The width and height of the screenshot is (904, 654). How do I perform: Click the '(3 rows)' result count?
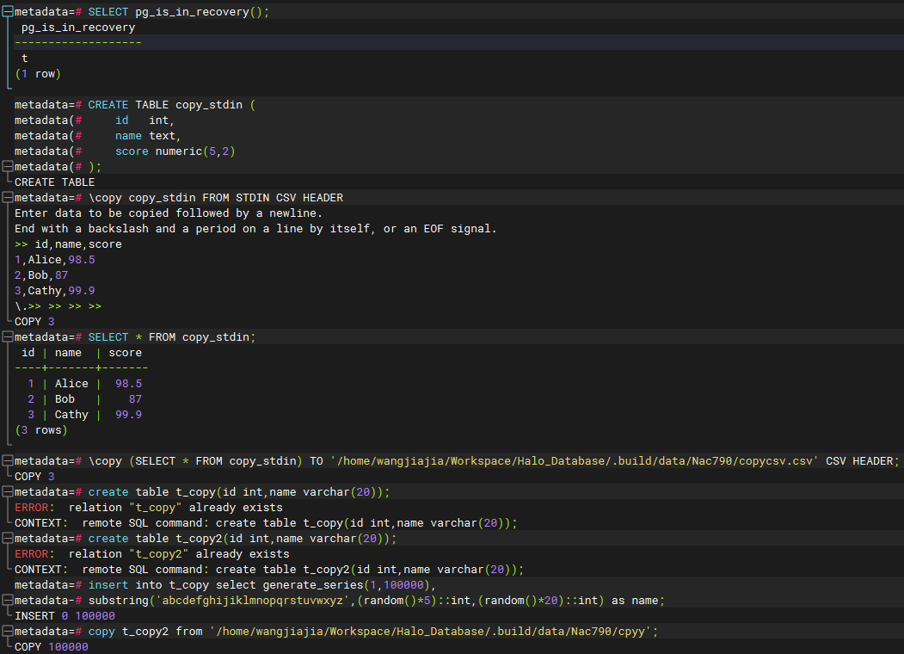tap(41, 430)
